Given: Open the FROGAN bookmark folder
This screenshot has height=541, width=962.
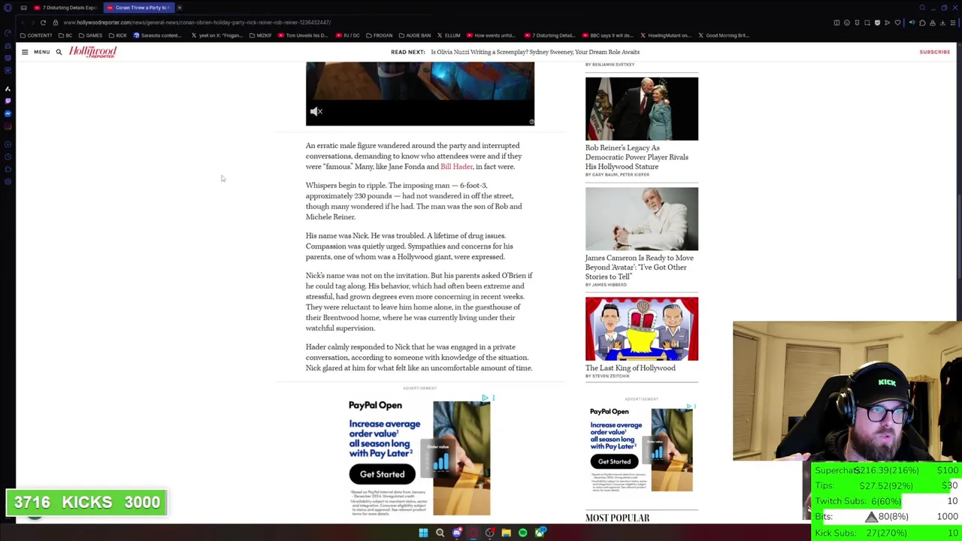Looking at the screenshot, I should [x=379, y=35].
